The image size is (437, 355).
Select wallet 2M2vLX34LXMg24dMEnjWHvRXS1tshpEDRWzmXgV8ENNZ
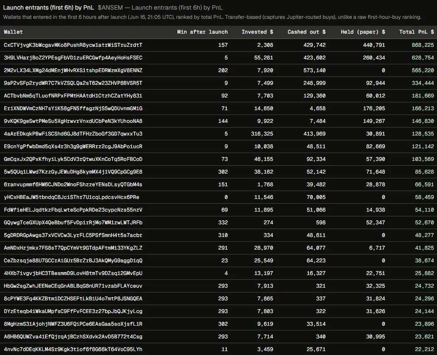coord(73,70)
